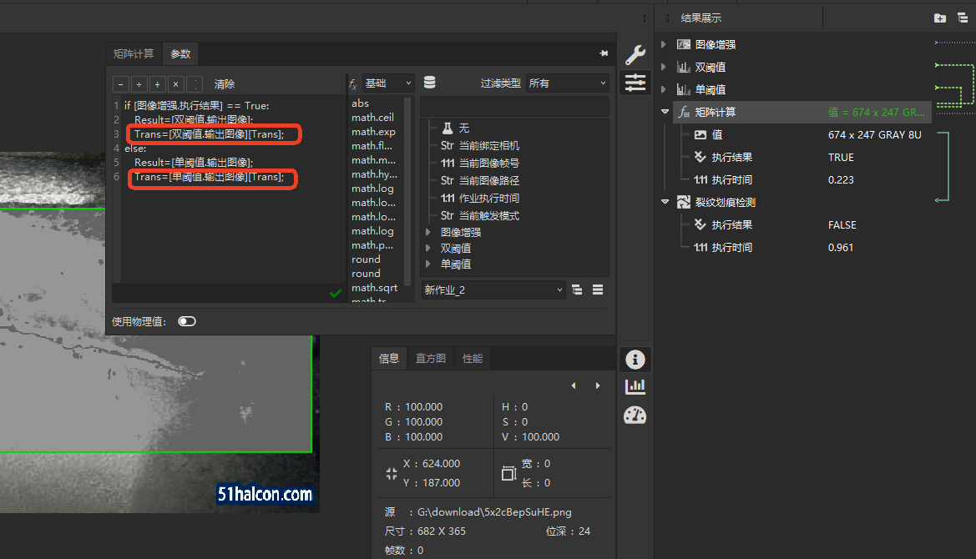Screen dimensions: 976x559
Task: Switch to the 直方图 tab
Action: coord(431,359)
